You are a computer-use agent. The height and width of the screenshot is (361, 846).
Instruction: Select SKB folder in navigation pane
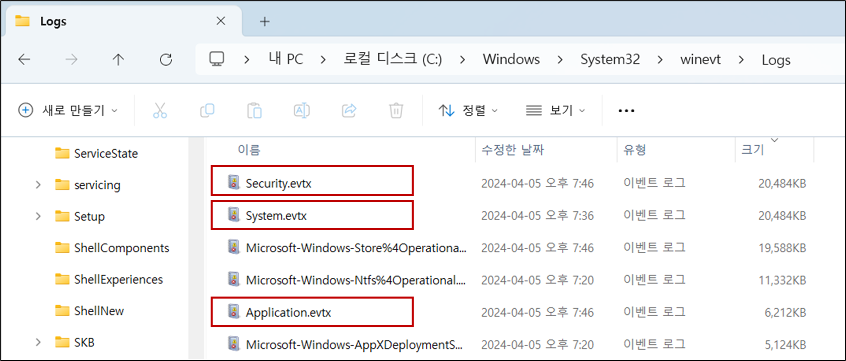click(84, 342)
